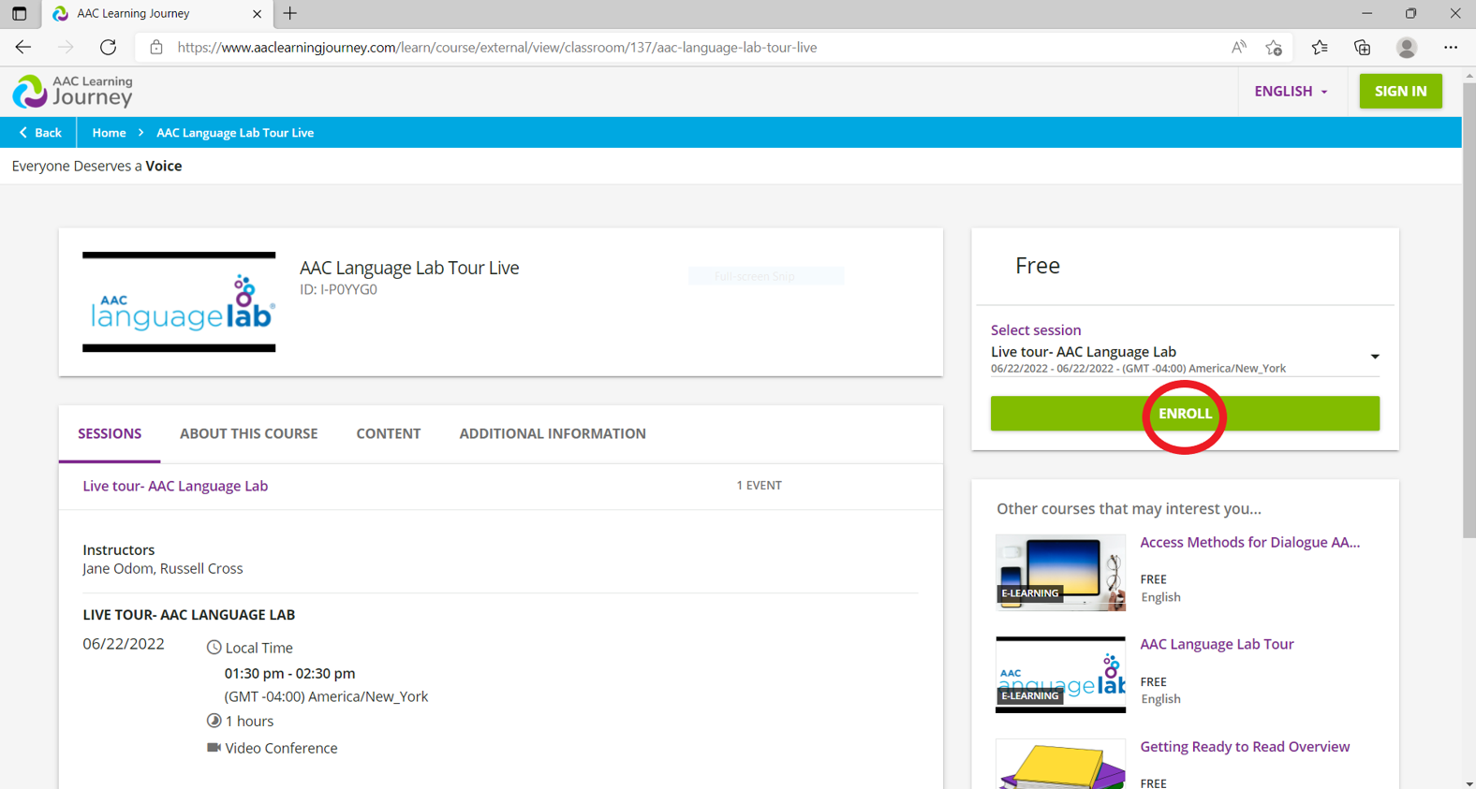Viewport: 1476px width, 789px height.
Task: Click the course ID I-P0YYG0 text
Action: click(x=338, y=290)
